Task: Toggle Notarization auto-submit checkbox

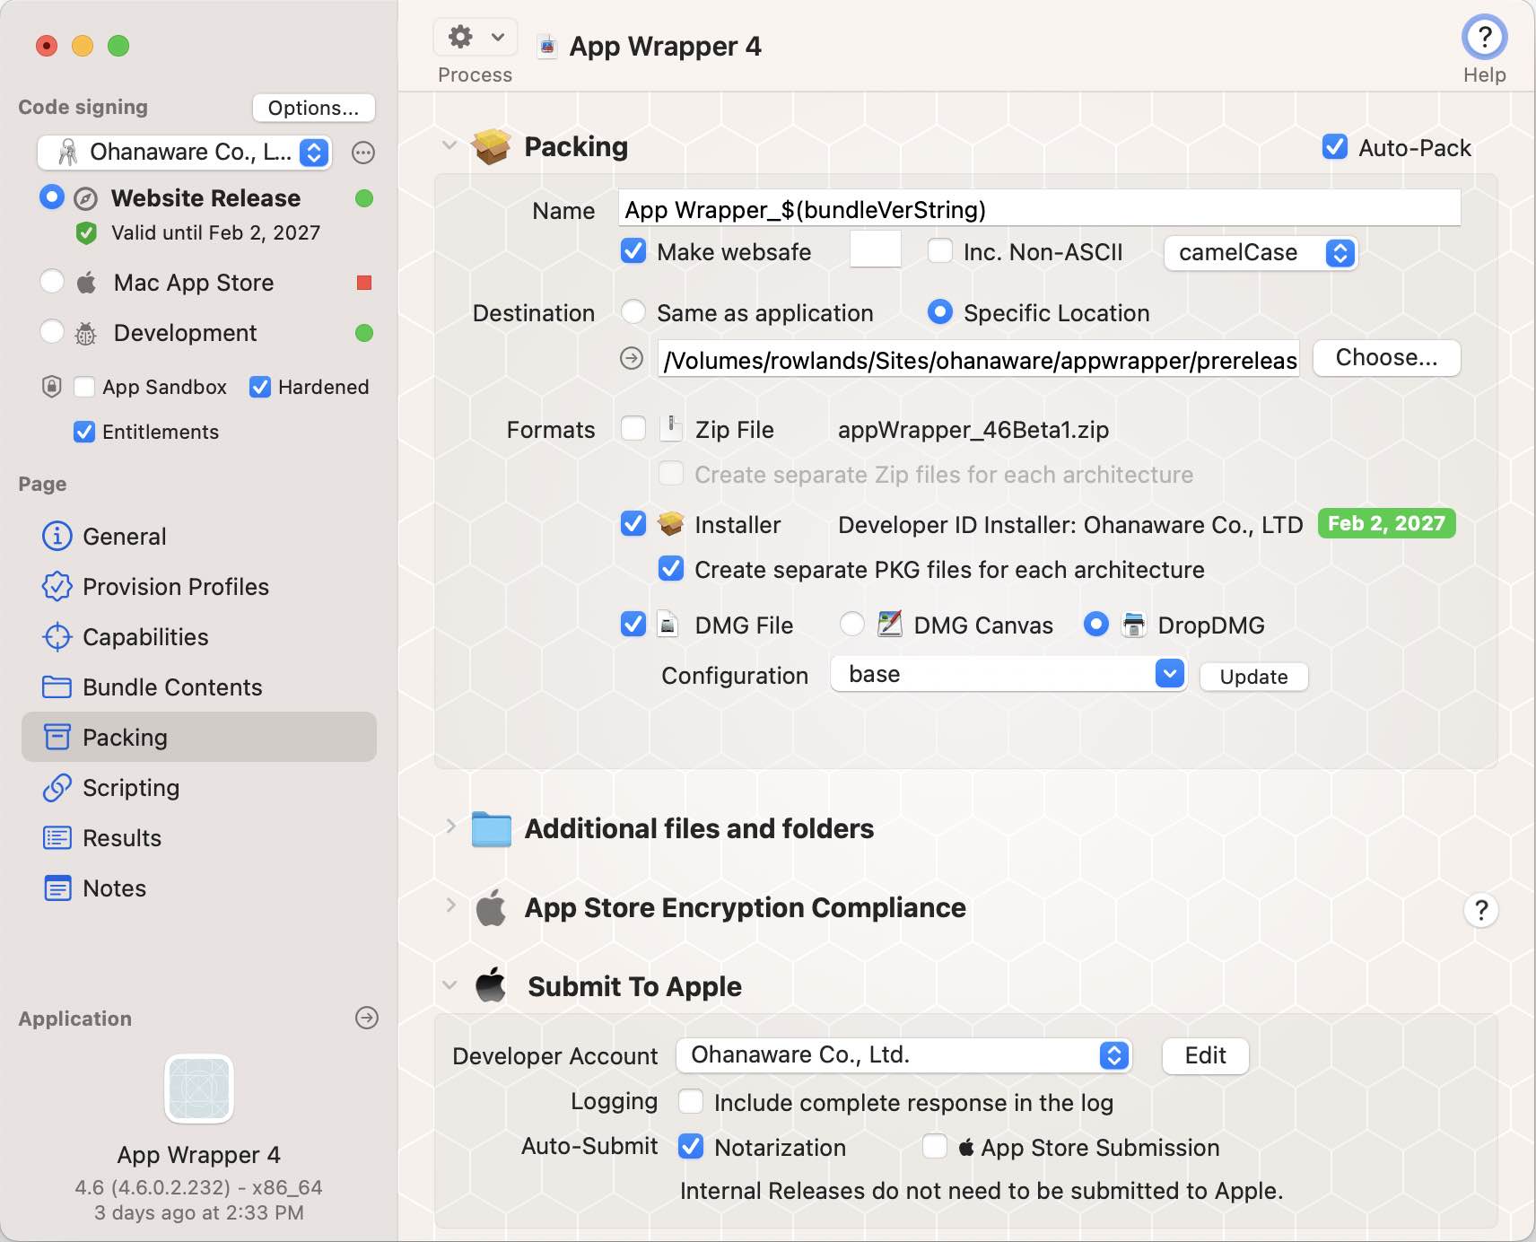Action: pyautogui.click(x=691, y=1146)
